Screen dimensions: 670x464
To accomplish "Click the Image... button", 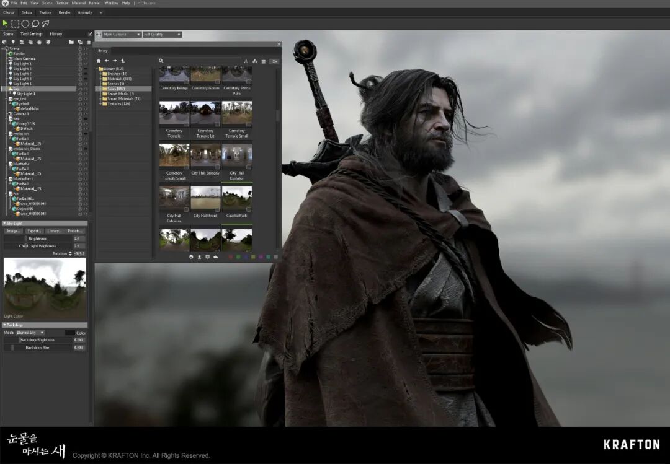I will click(13, 231).
